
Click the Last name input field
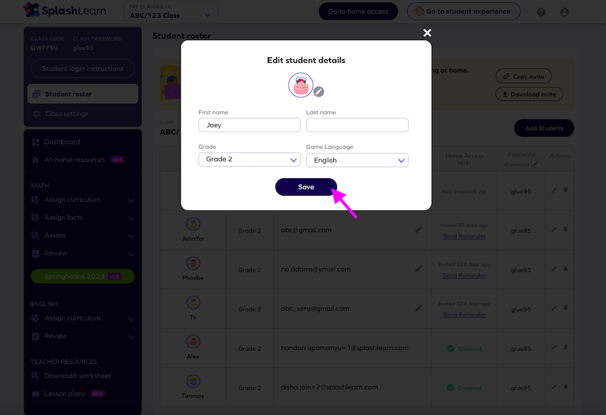pyautogui.click(x=357, y=125)
